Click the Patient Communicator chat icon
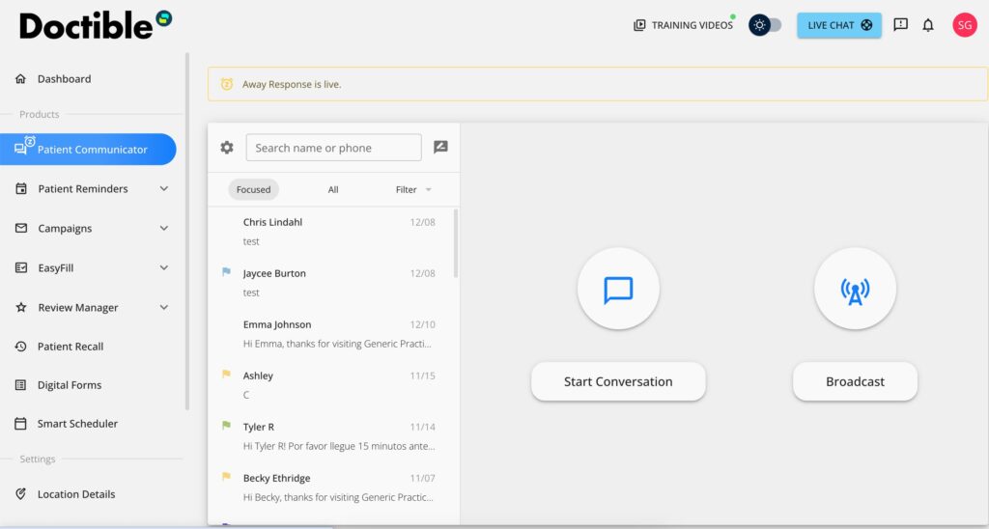Screen dimensions: 989x529 [x=20, y=150]
